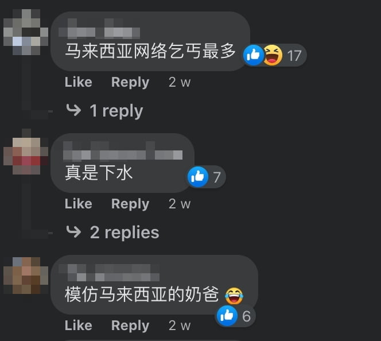Image resolution: width=381 pixels, height=341 pixels.
Task: Open the first comment's "2 w" timestamp
Action: point(180,82)
